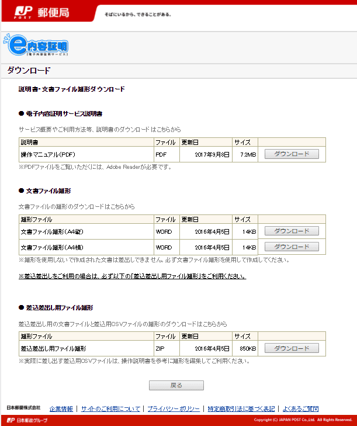357x426 pixels.
Task: Click the 日本郵便株式会社 footer logo
Action: (23, 407)
